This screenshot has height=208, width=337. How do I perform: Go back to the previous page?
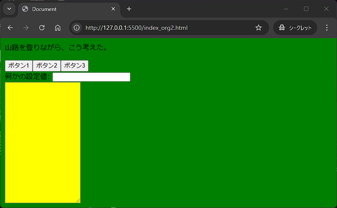(x=10, y=28)
